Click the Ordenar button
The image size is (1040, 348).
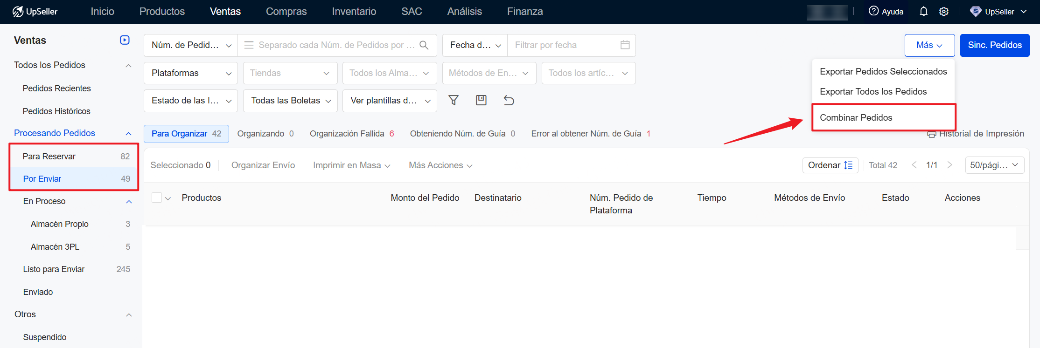coord(830,165)
